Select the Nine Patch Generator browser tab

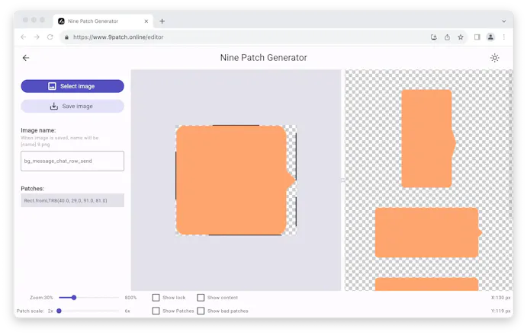103,21
